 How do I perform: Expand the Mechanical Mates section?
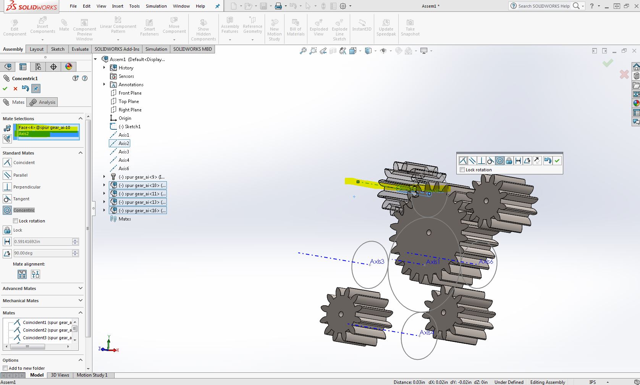[x=81, y=301]
